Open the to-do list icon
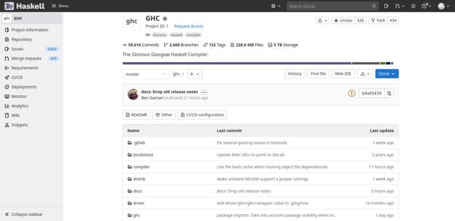 413,6
